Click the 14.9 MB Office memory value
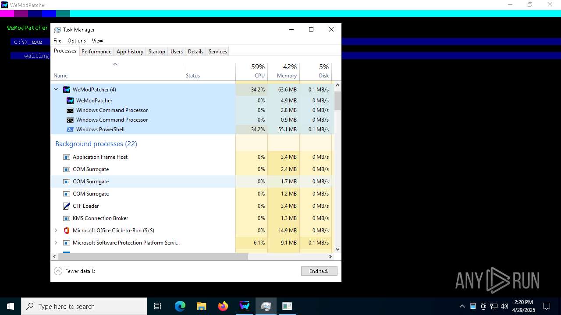 pos(287,231)
